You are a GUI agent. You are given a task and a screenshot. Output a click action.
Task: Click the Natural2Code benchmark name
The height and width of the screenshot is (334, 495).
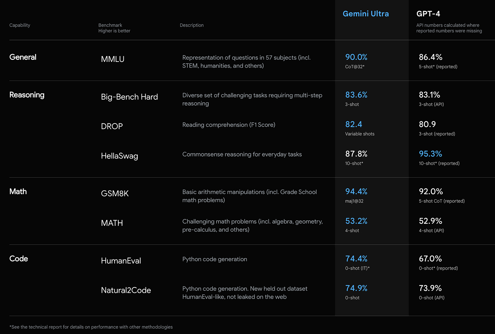126,290
